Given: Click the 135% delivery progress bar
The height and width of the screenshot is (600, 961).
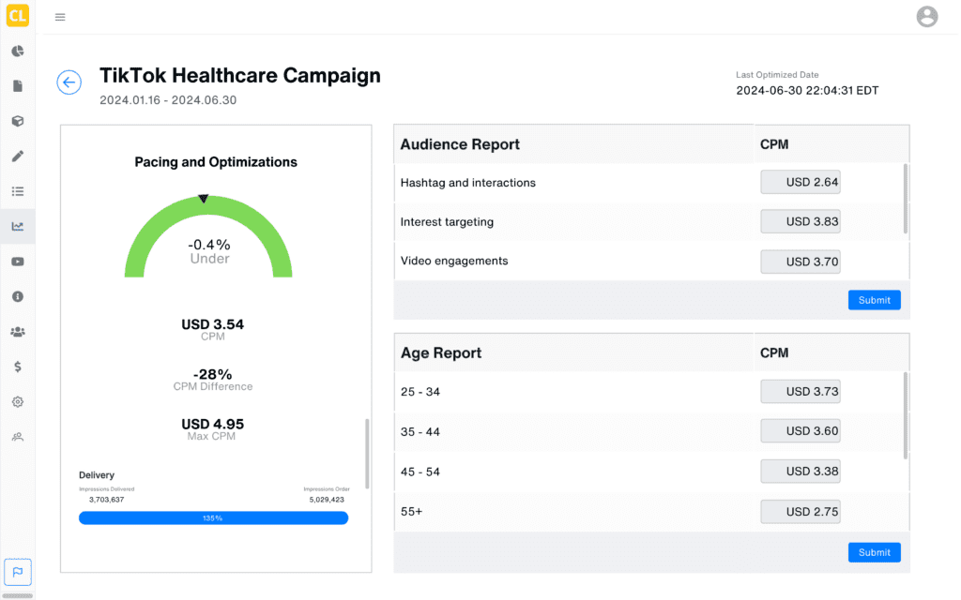Looking at the screenshot, I should pos(213,517).
